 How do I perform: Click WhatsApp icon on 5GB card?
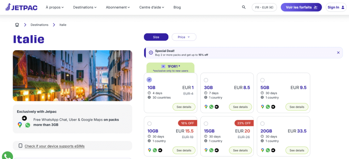[268, 107]
